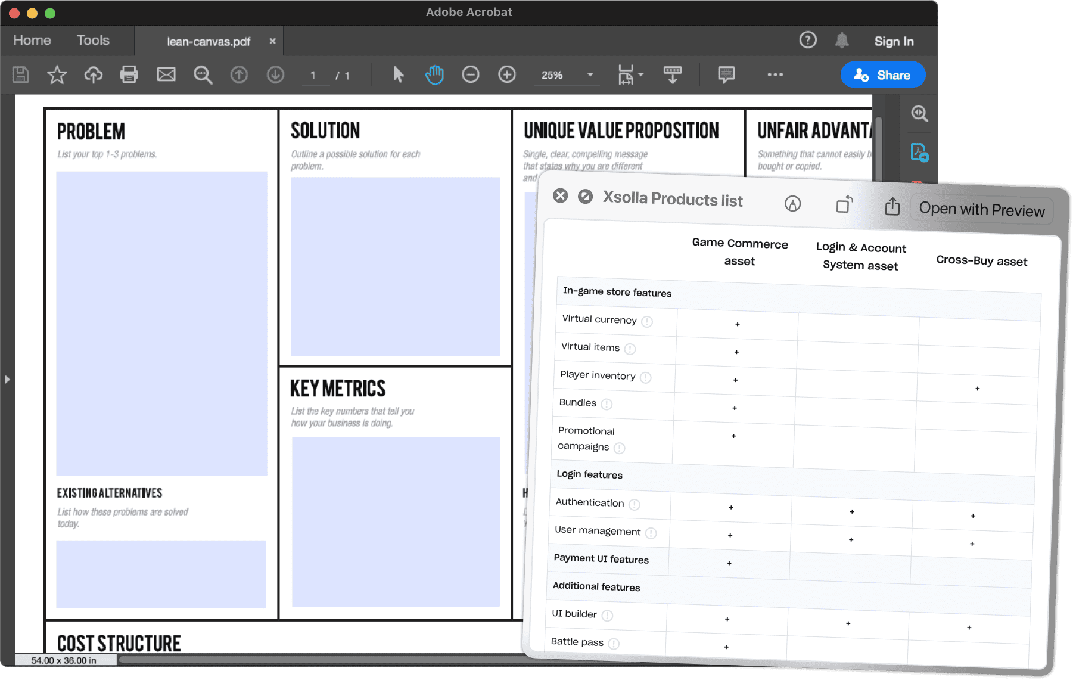Open more tools ellipsis menu

coord(775,74)
